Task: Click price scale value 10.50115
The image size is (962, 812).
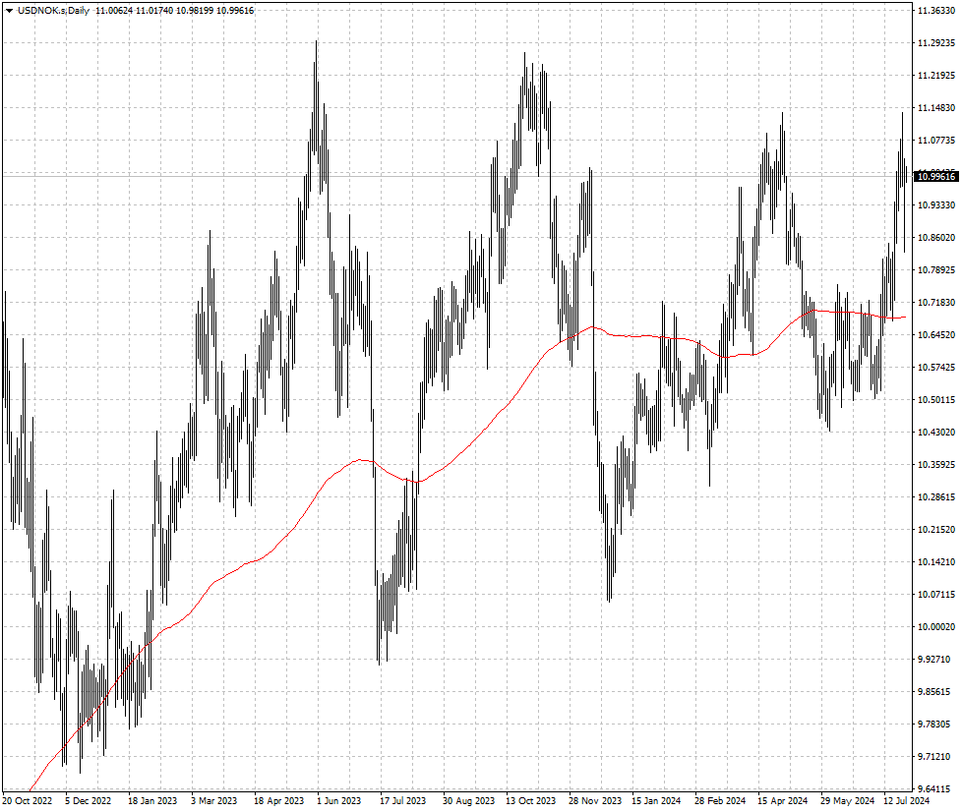Action: [x=936, y=400]
